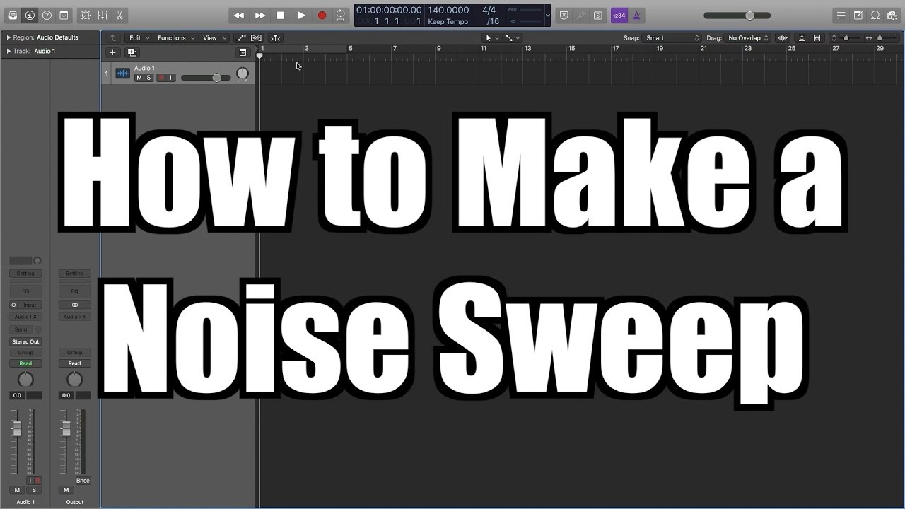The width and height of the screenshot is (905, 509).
Task: Click the Catch playhead button
Action: 275,38
